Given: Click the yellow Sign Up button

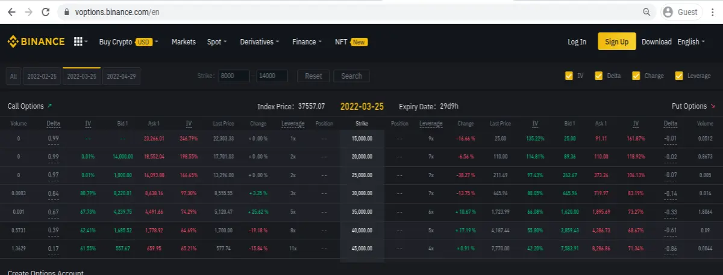Looking at the screenshot, I should [x=616, y=41].
